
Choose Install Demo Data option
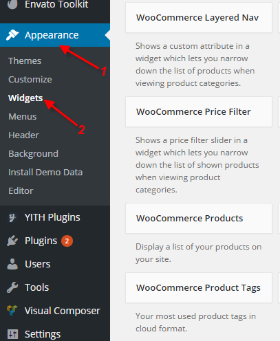tap(45, 173)
